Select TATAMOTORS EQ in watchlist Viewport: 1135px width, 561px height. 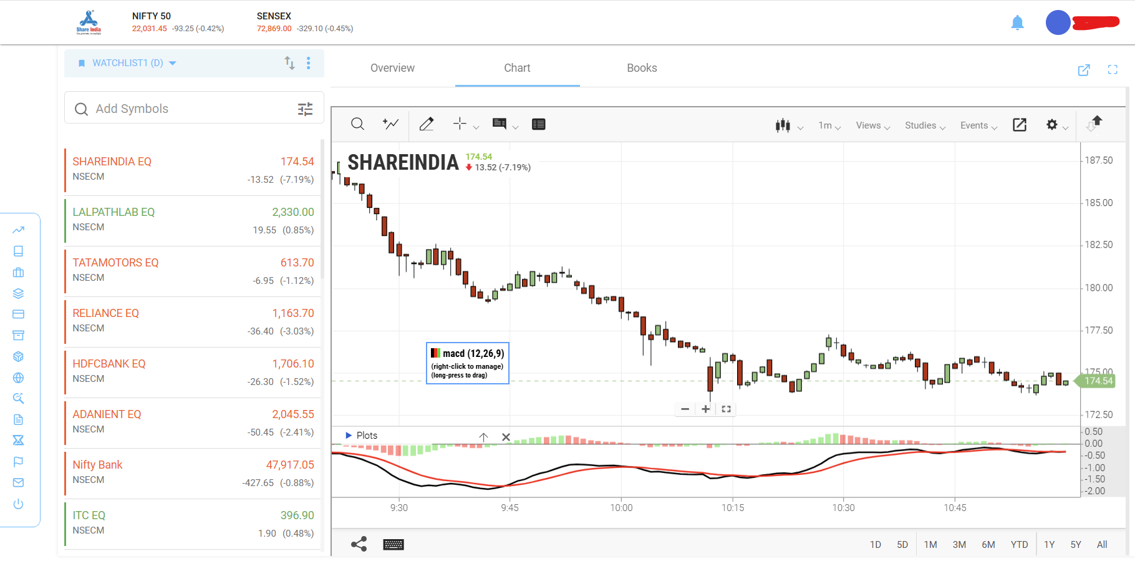tap(192, 271)
